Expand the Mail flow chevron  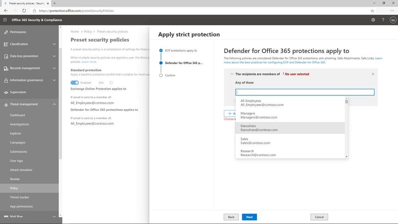pos(54,217)
